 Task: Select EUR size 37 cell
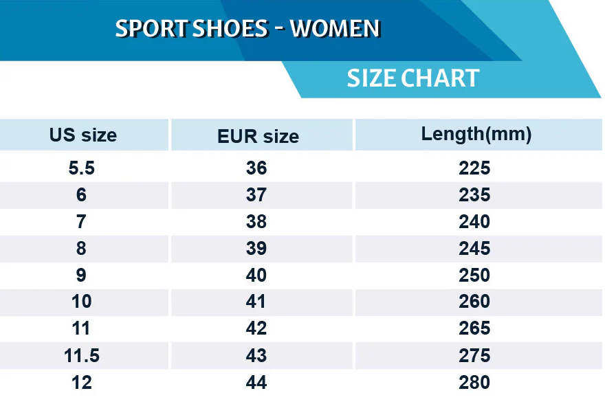(x=256, y=195)
